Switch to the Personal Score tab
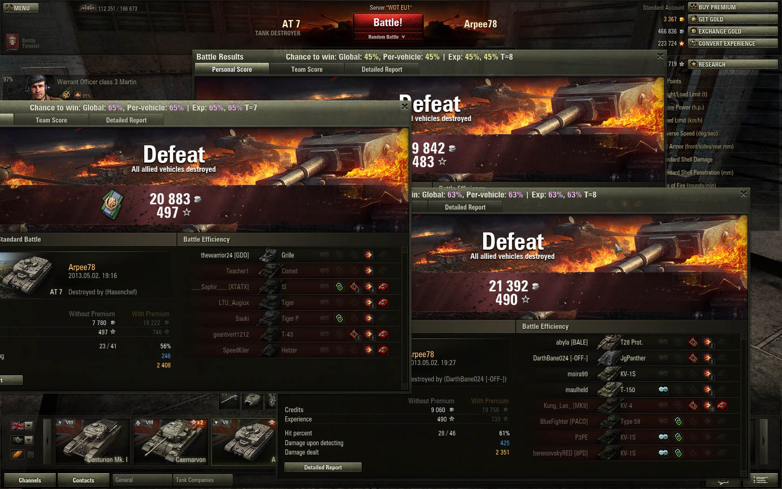 coord(232,69)
